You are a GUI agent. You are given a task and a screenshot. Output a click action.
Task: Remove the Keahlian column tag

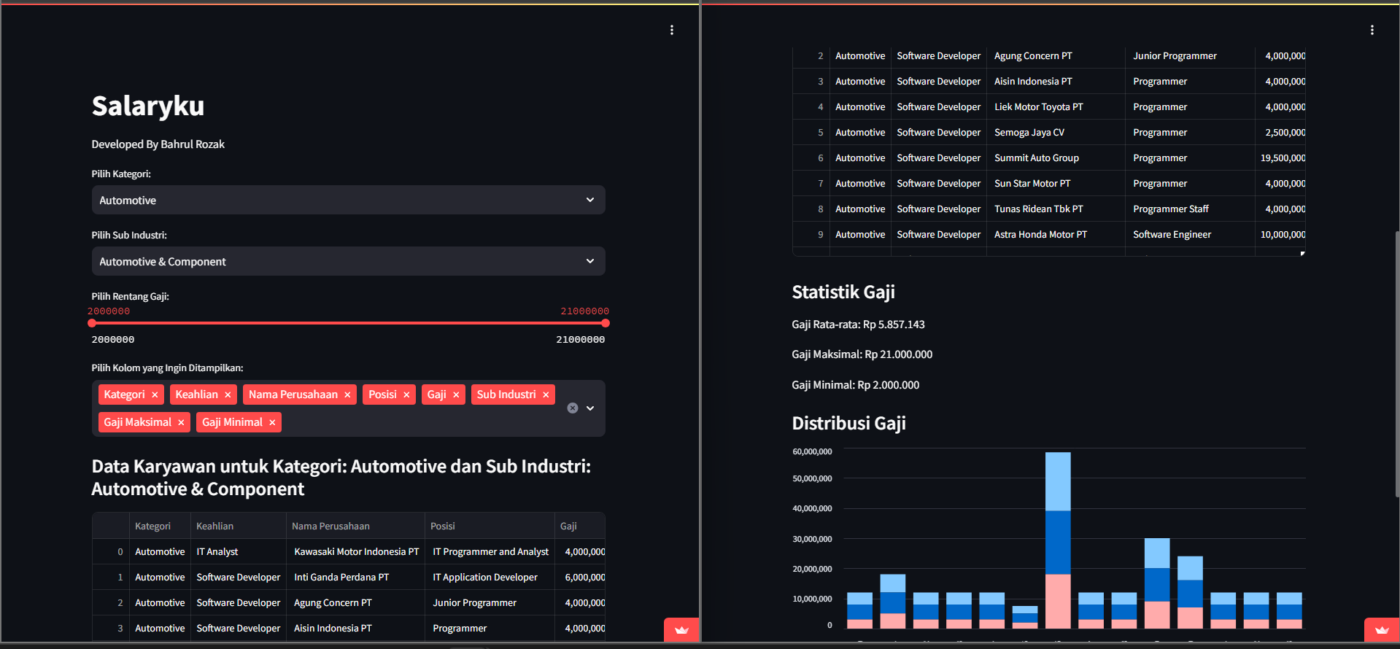pyautogui.click(x=228, y=395)
